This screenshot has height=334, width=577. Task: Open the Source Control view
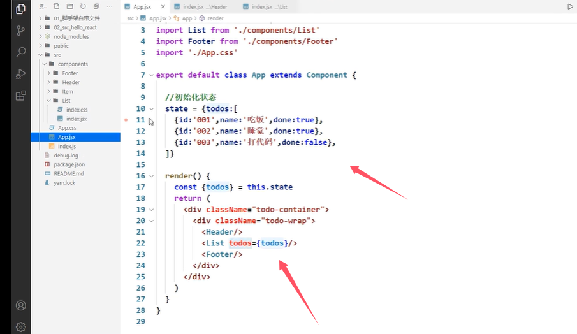[20, 31]
